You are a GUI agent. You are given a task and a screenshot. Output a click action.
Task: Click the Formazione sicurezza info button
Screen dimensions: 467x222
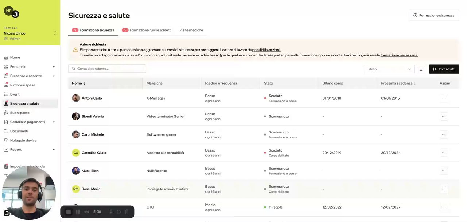[434, 15]
